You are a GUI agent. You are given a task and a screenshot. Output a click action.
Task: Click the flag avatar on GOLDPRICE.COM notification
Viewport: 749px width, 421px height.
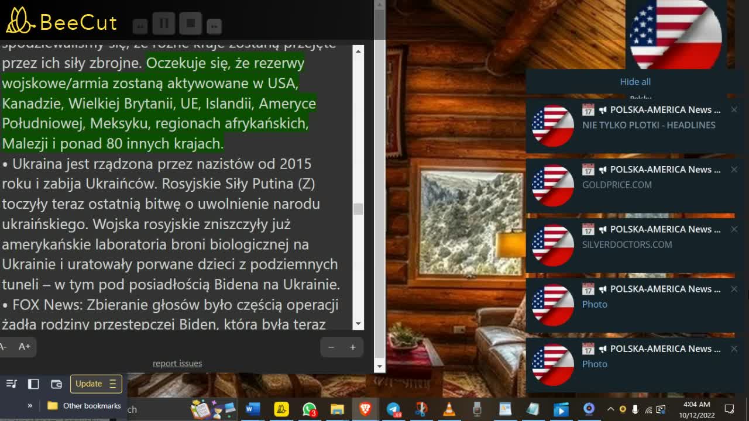pyautogui.click(x=552, y=185)
